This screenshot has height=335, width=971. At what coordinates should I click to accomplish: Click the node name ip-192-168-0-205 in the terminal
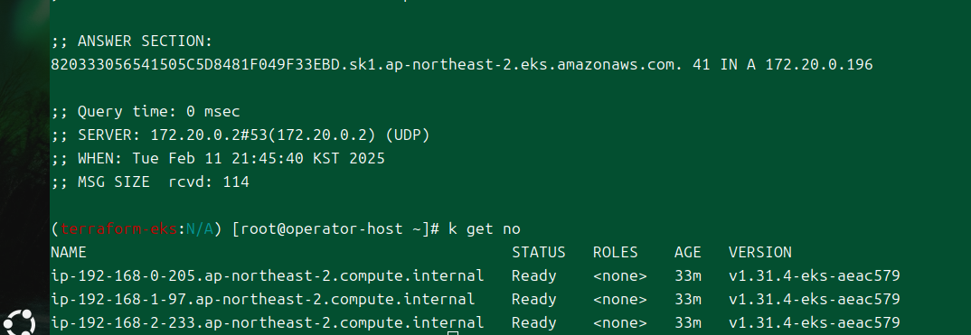[267, 275]
